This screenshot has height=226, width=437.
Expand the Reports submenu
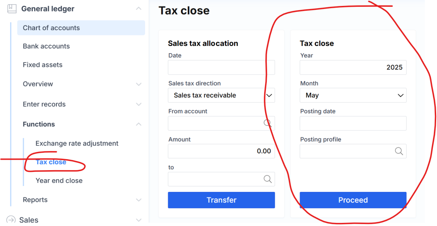138,200
